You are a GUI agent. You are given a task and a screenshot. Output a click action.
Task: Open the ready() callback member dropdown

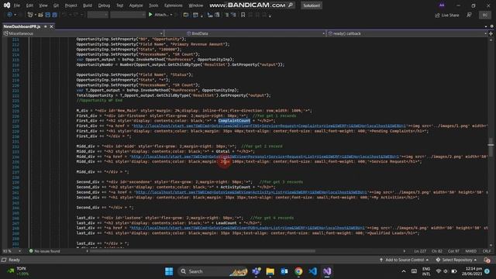click(407, 33)
